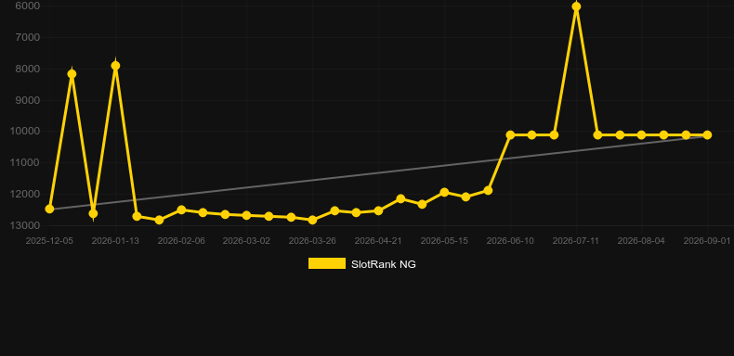Select the peak data point at 2026-01-13
The width and height of the screenshot is (734, 356).
point(115,66)
